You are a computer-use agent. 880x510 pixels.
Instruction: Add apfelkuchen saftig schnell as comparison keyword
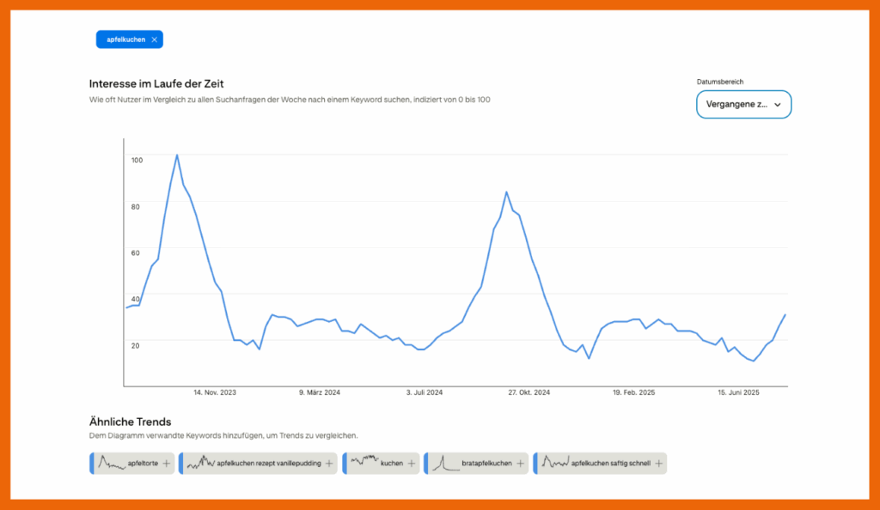click(658, 463)
